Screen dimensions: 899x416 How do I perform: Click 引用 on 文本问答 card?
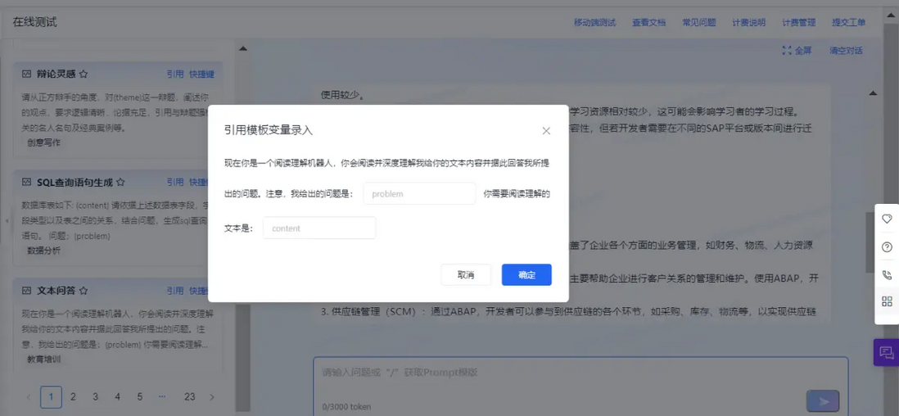coord(175,291)
